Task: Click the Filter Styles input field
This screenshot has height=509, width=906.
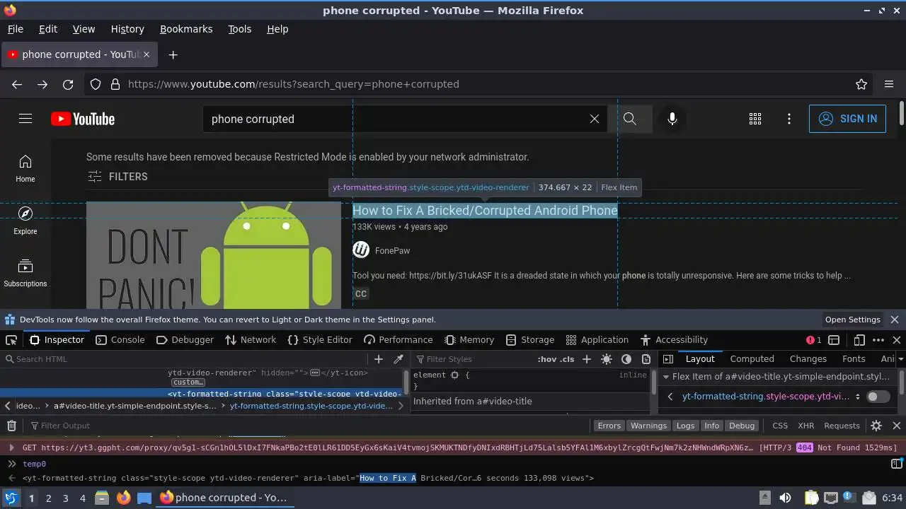Action: pos(472,359)
